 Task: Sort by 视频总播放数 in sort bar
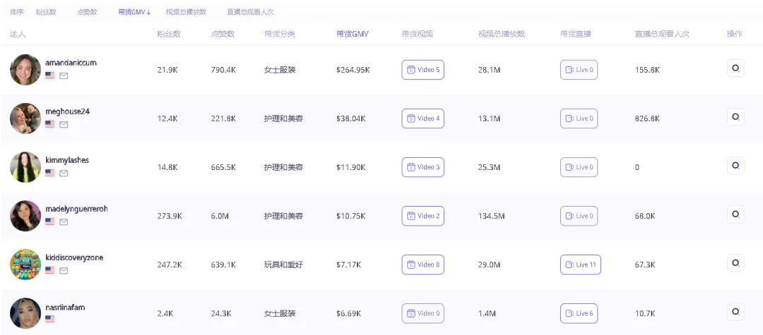point(186,12)
